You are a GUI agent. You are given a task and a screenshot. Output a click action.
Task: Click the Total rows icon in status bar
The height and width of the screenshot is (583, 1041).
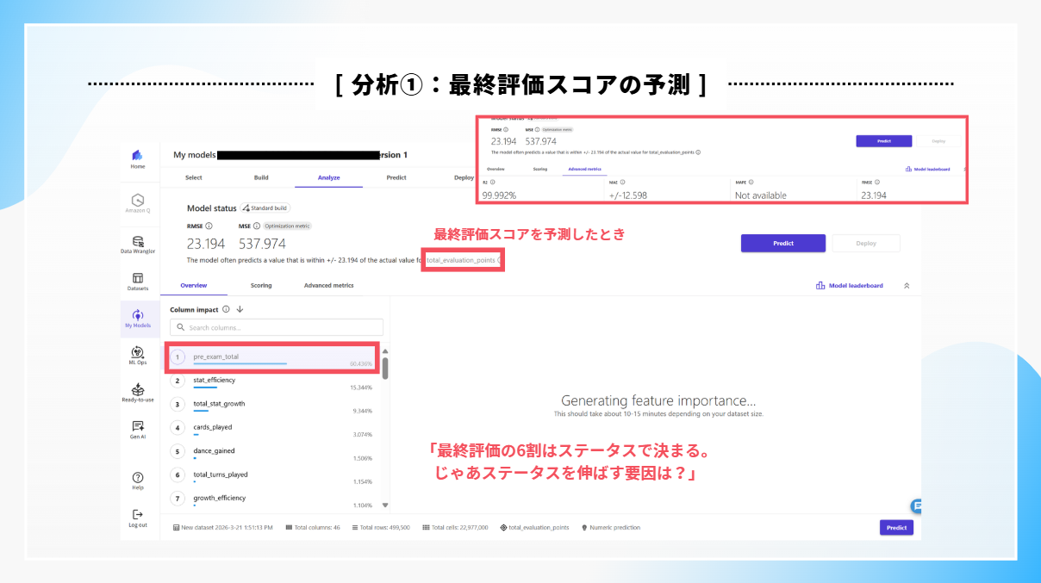(x=355, y=527)
